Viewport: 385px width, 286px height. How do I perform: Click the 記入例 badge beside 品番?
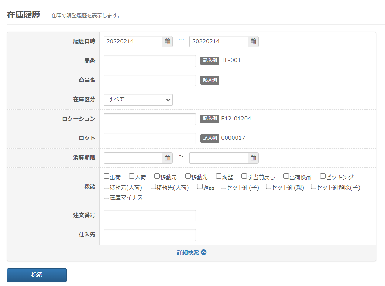point(210,61)
